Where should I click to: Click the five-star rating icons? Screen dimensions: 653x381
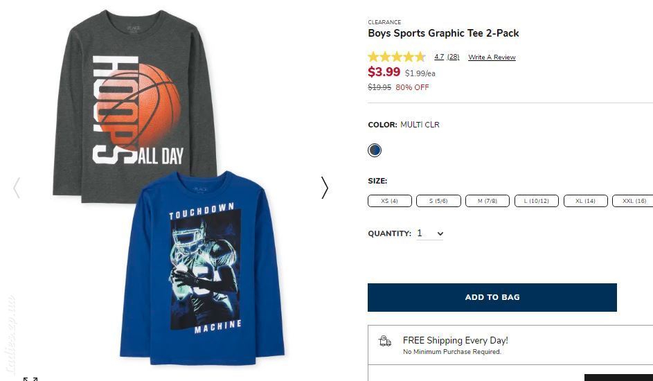(397, 57)
